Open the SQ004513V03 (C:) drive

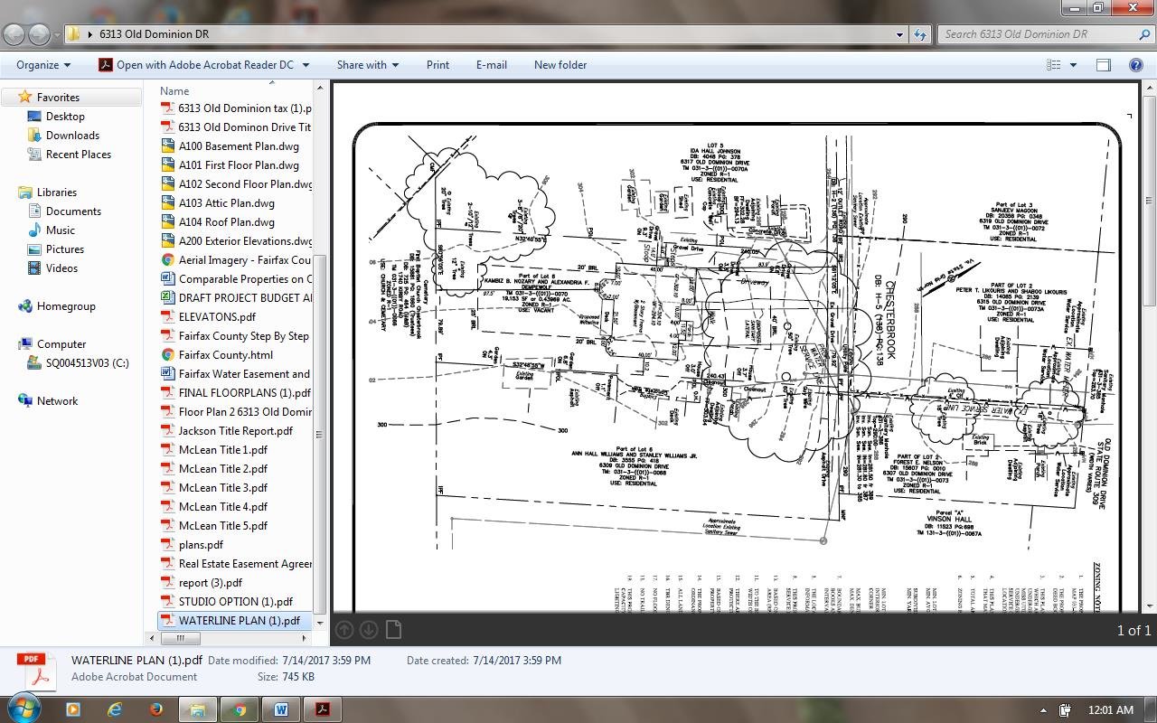click(87, 363)
